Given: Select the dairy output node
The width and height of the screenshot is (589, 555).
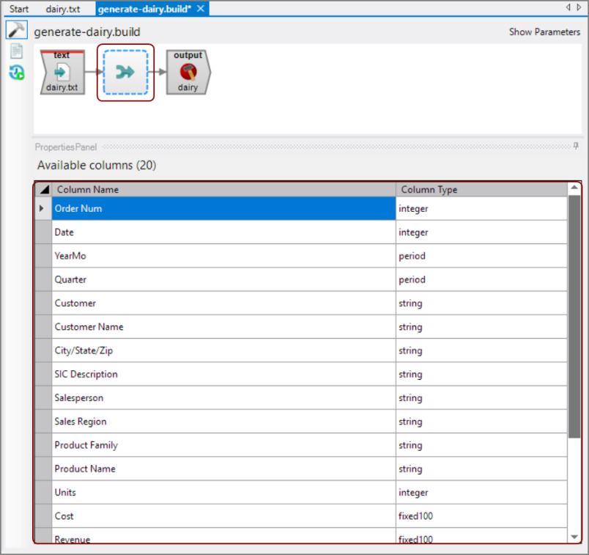Looking at the screenshot, I should (188, 72).
